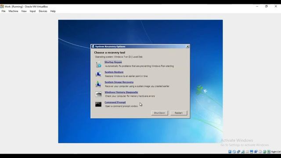Open the System Restore link
This screenshot has height=158, width=281.
[114, 72]
